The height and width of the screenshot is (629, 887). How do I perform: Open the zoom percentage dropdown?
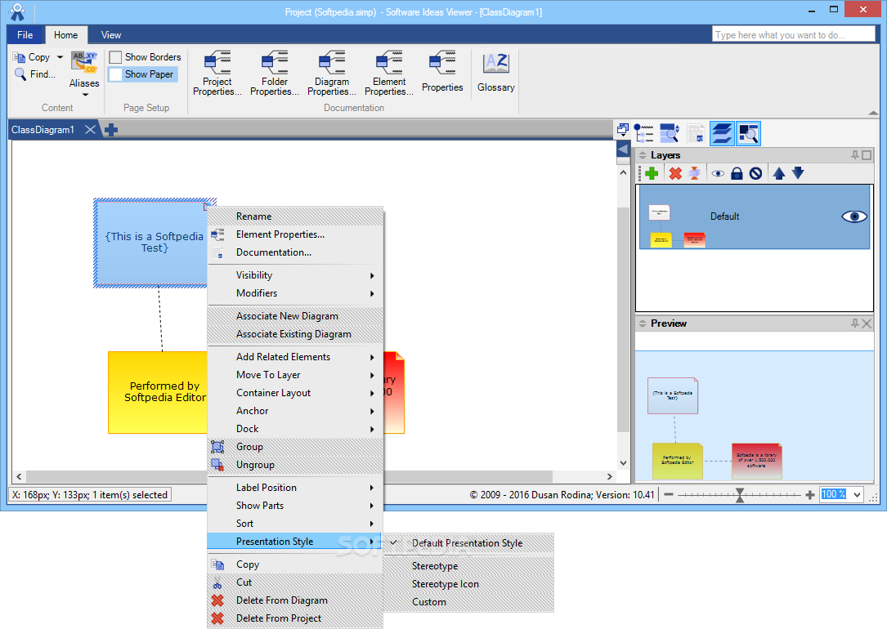pyautogui.click(x=857, y=494)
